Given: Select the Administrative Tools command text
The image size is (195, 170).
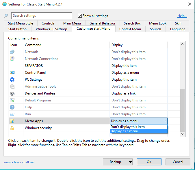Looking at the screenshot, I should click(40, 86).
